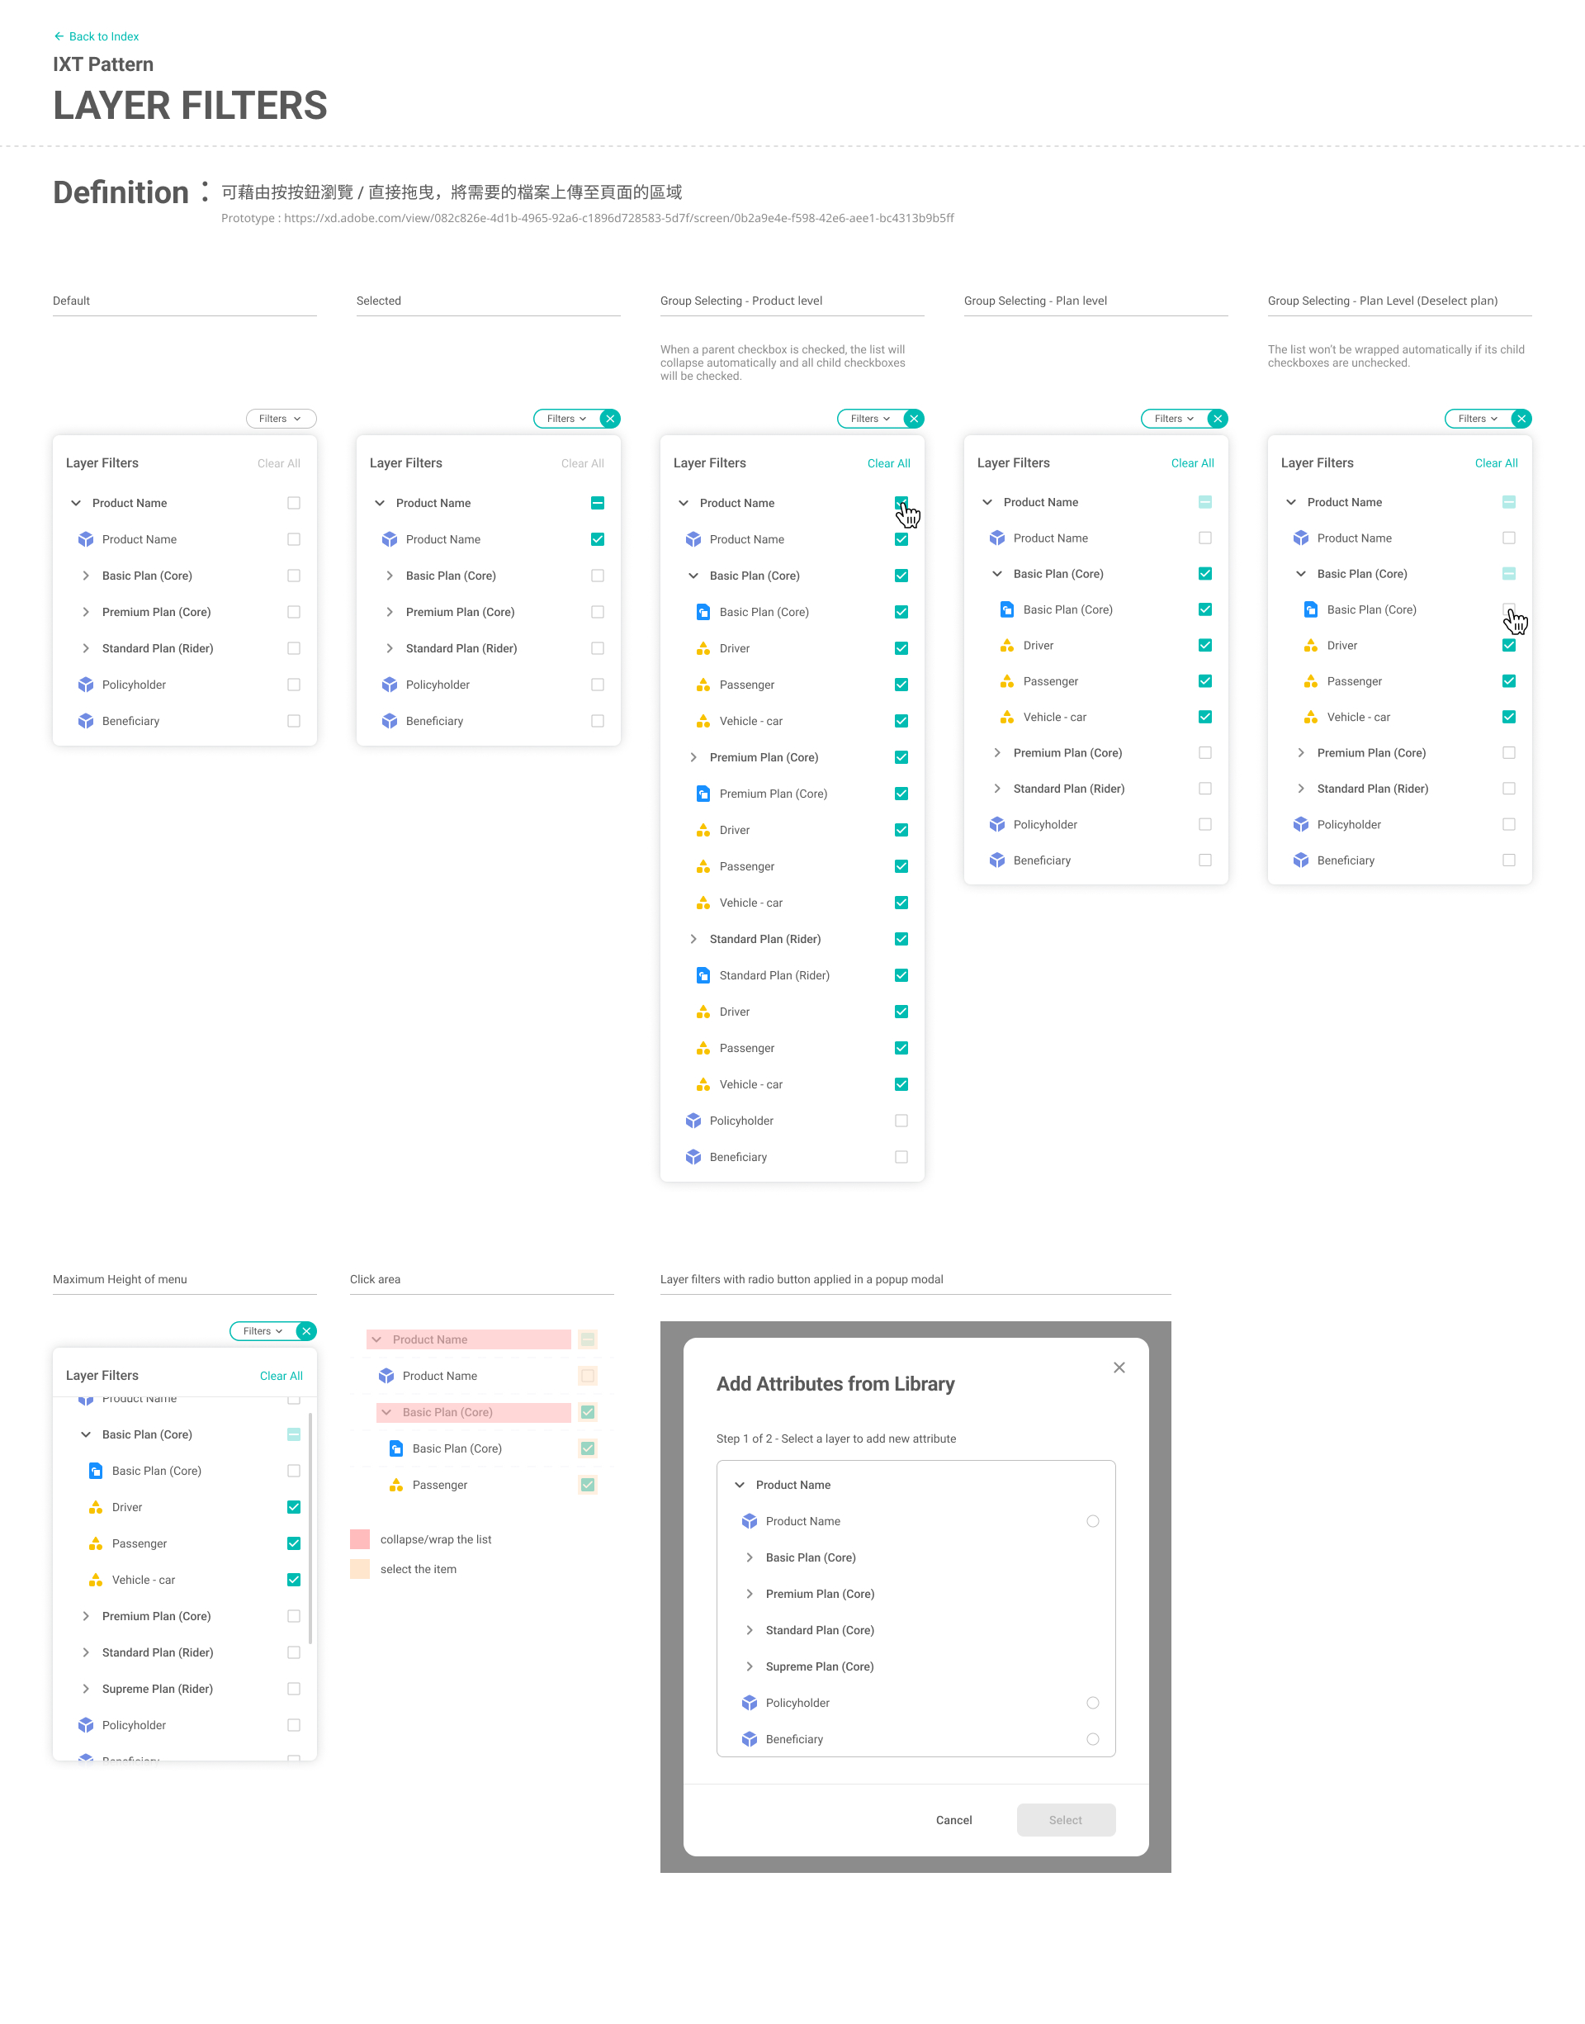1585x2024 pixels.
Task: Click Passenger people icon in Click area example
Action: pos(396,1485)
